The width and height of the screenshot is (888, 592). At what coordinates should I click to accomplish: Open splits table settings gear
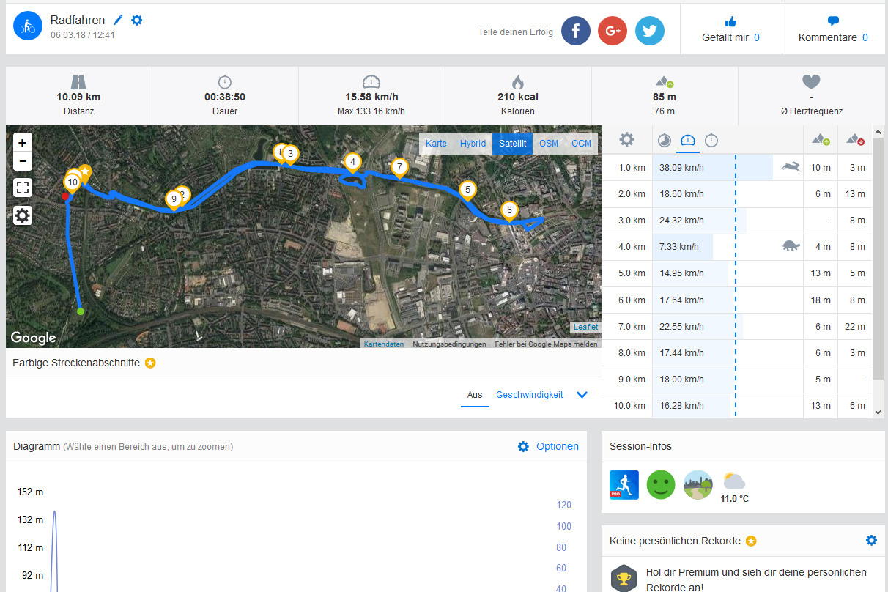point(626,139)
